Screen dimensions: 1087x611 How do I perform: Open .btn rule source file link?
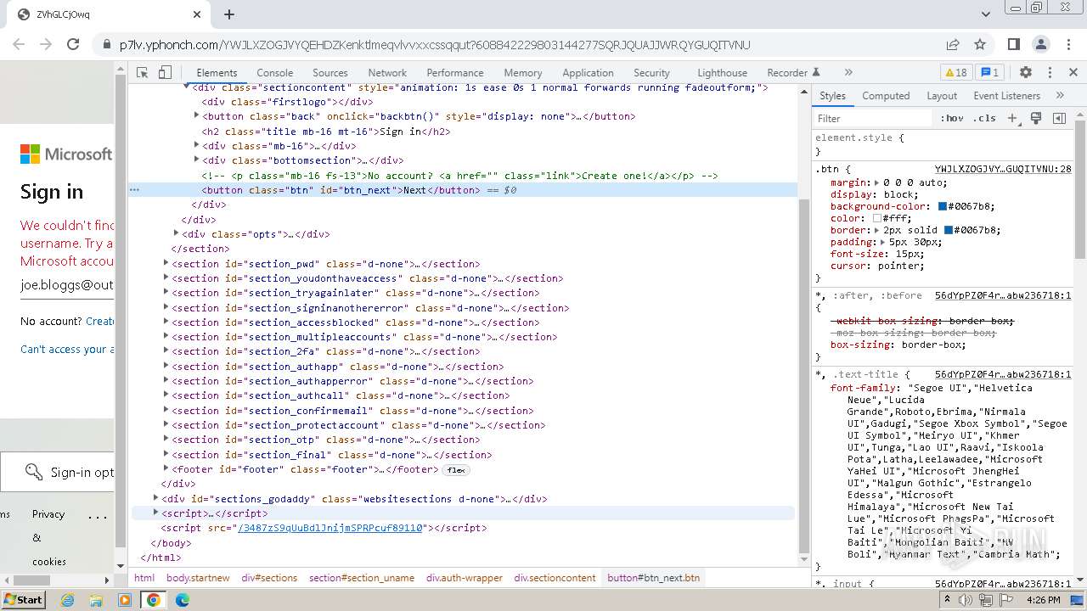1003,169
